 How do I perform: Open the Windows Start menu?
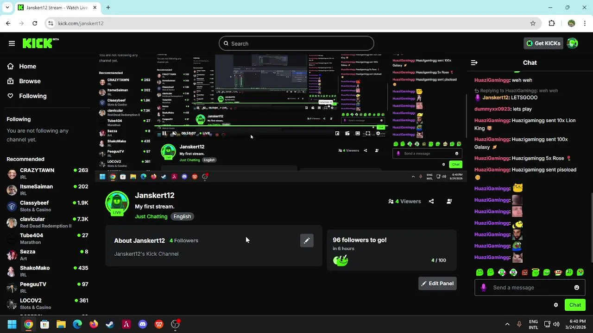click(x=12, y=324)
